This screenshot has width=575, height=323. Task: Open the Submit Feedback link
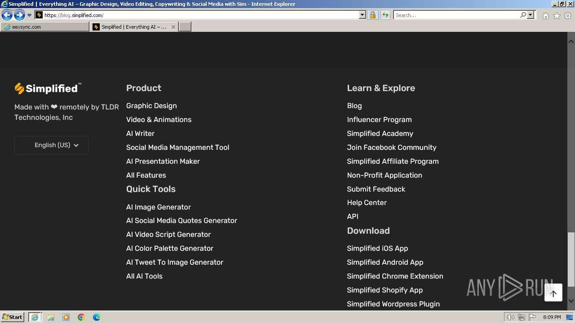376,189
